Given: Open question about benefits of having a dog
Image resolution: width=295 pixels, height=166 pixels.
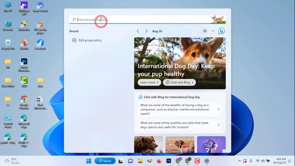Looking at the screenshot, I should point(180,109).
